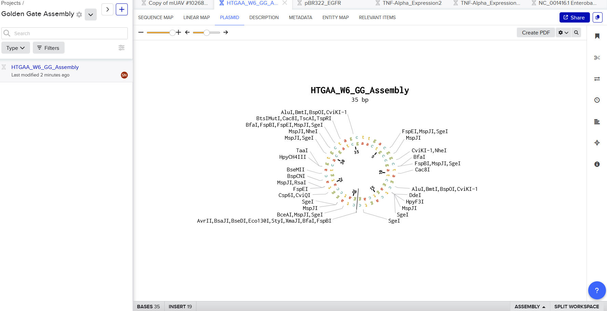Viewport: 607px width, 311px height.
Task: Open the Filters button
Action: pos(49,48)
